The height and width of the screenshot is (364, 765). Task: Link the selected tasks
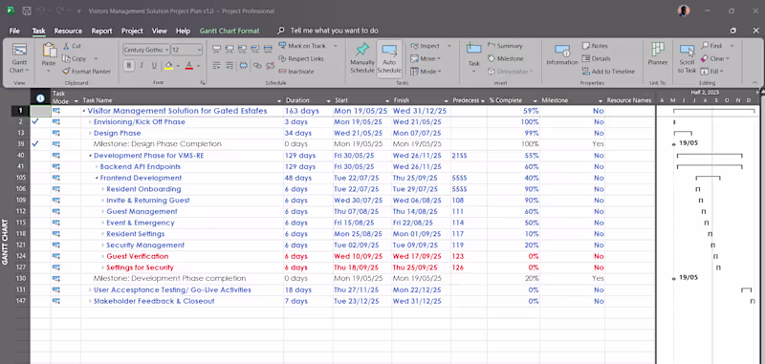(257, 65)
